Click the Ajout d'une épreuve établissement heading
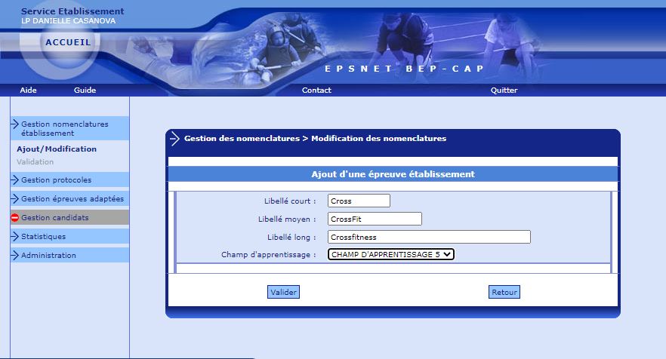The image size is (666, 359). pos(393,174)
